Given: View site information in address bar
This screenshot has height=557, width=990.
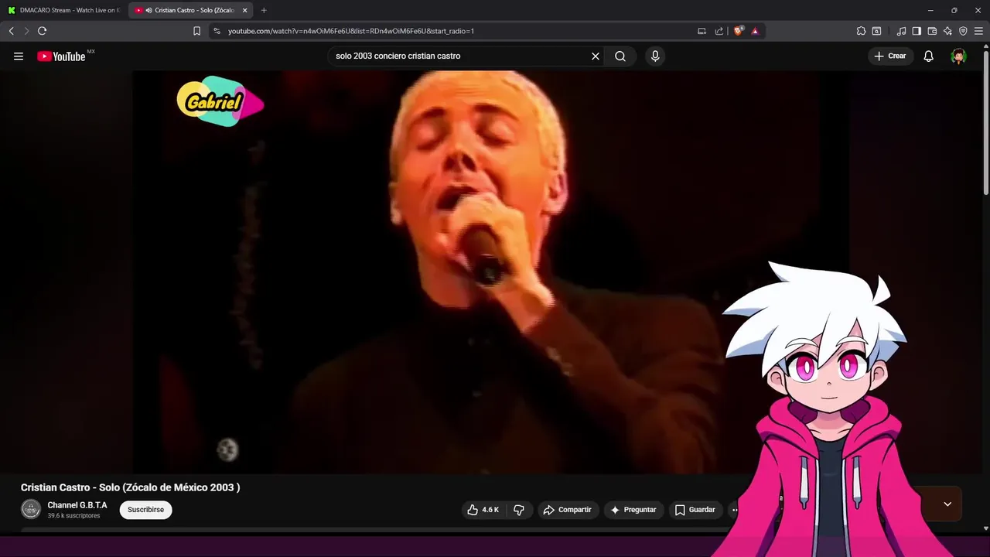Looking at the screenshot, I should point(217,31).
